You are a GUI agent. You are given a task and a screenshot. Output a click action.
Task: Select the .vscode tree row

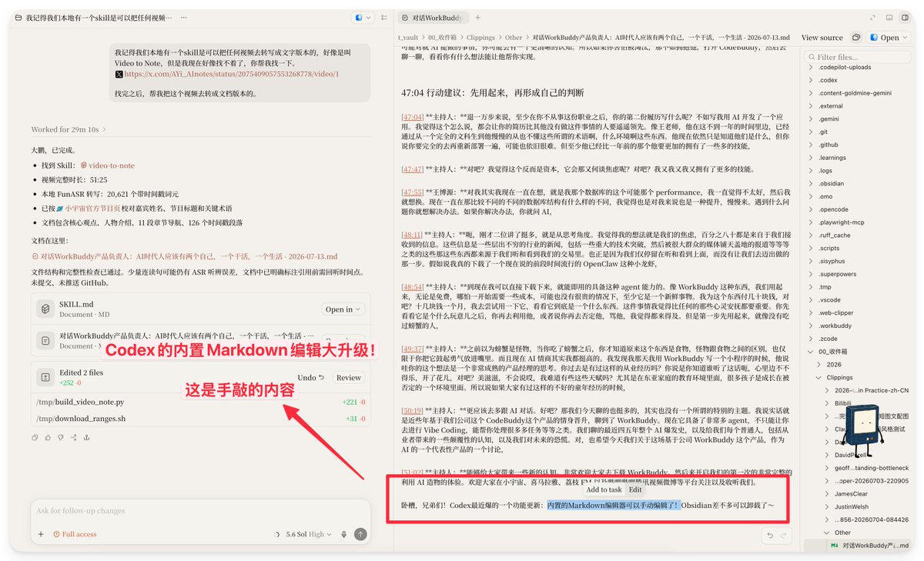click(857, 300)
